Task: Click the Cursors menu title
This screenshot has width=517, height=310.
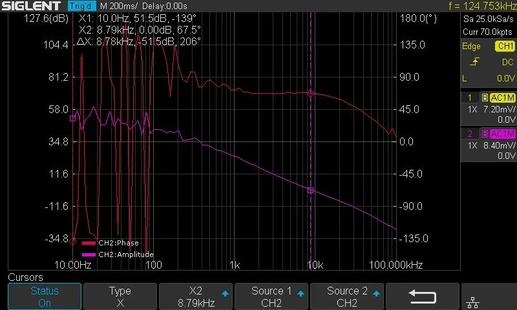Action: (25, 277)
